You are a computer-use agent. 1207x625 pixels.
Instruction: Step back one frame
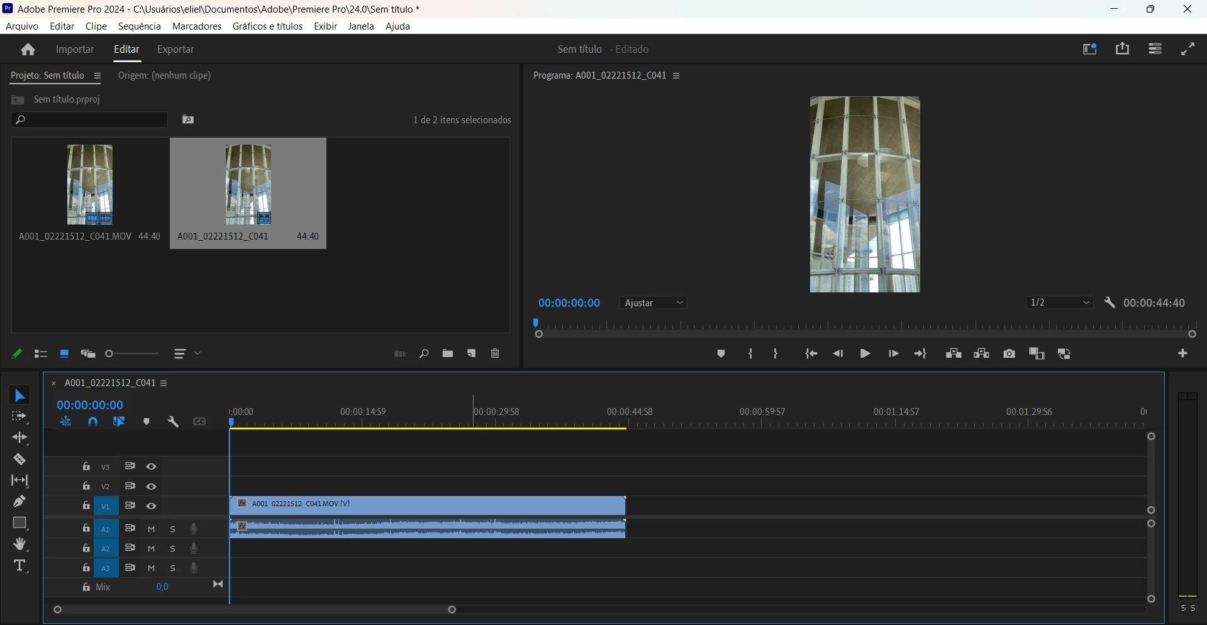838,354
